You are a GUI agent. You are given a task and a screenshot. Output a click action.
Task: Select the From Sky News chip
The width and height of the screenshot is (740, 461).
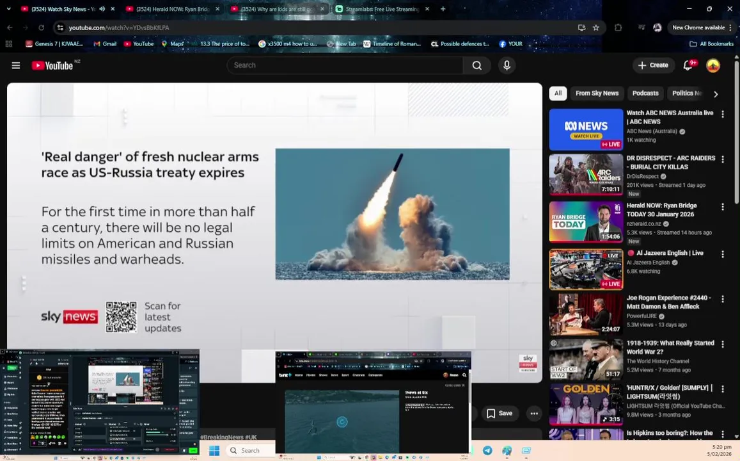(597, 93)
